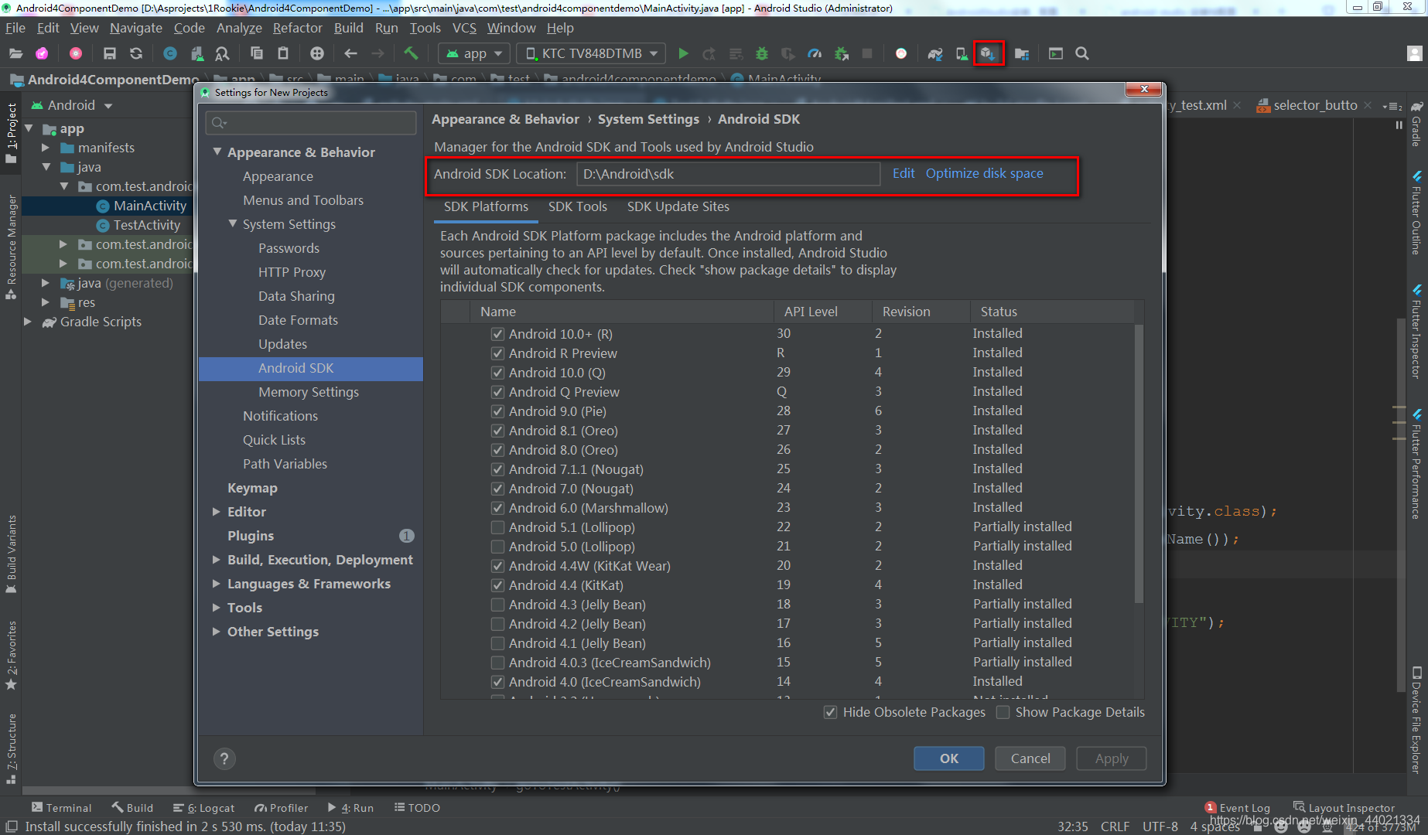Viewport: 1428px width, 835px height.
Task: Toggle Android 9.0 (Pie) checkbox
Action: tap(497, 411)
